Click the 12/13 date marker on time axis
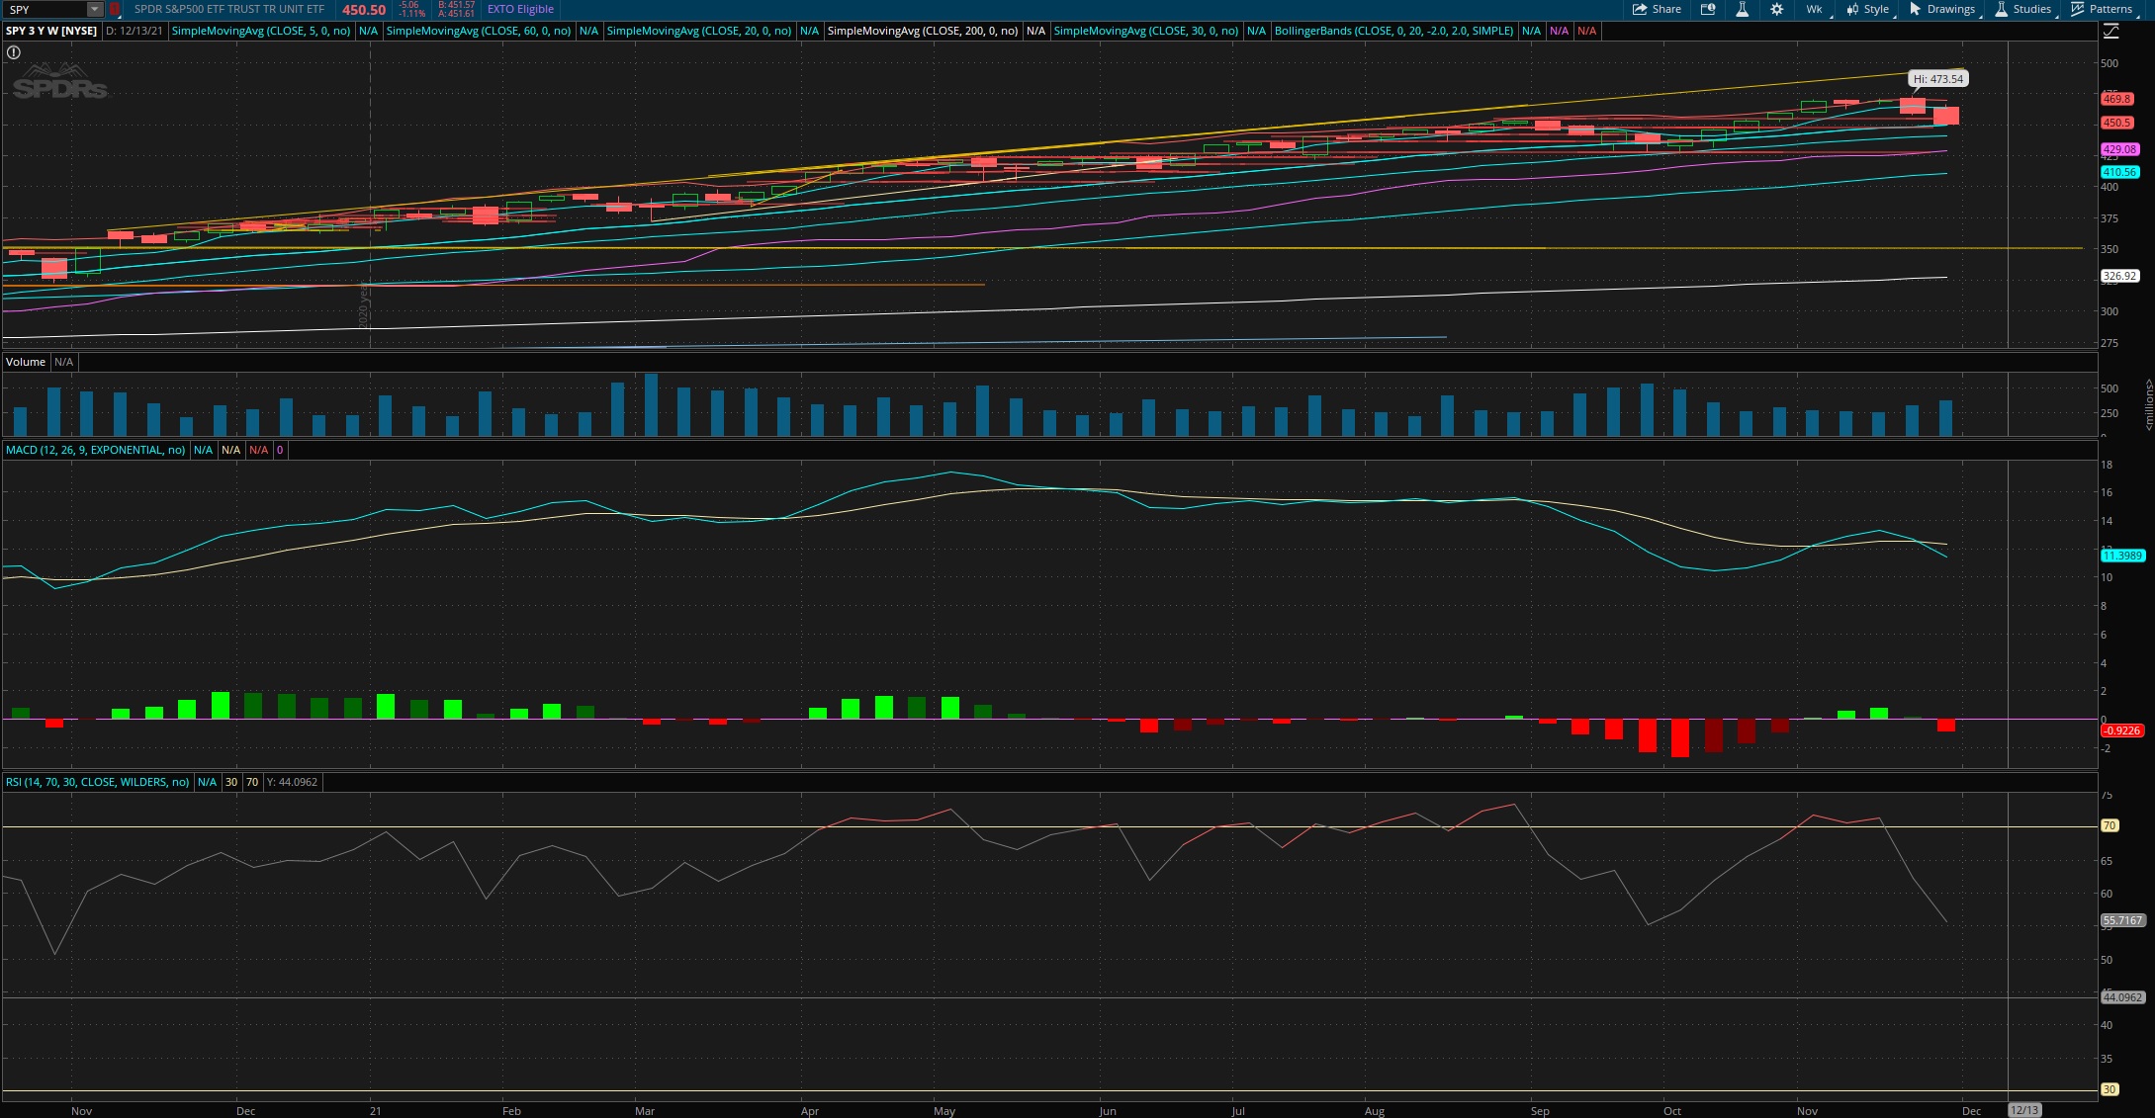2155x1118 pixels. point(2024,1110)
